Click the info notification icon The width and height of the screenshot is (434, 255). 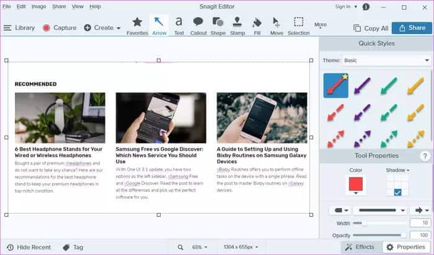click(366, 7)
